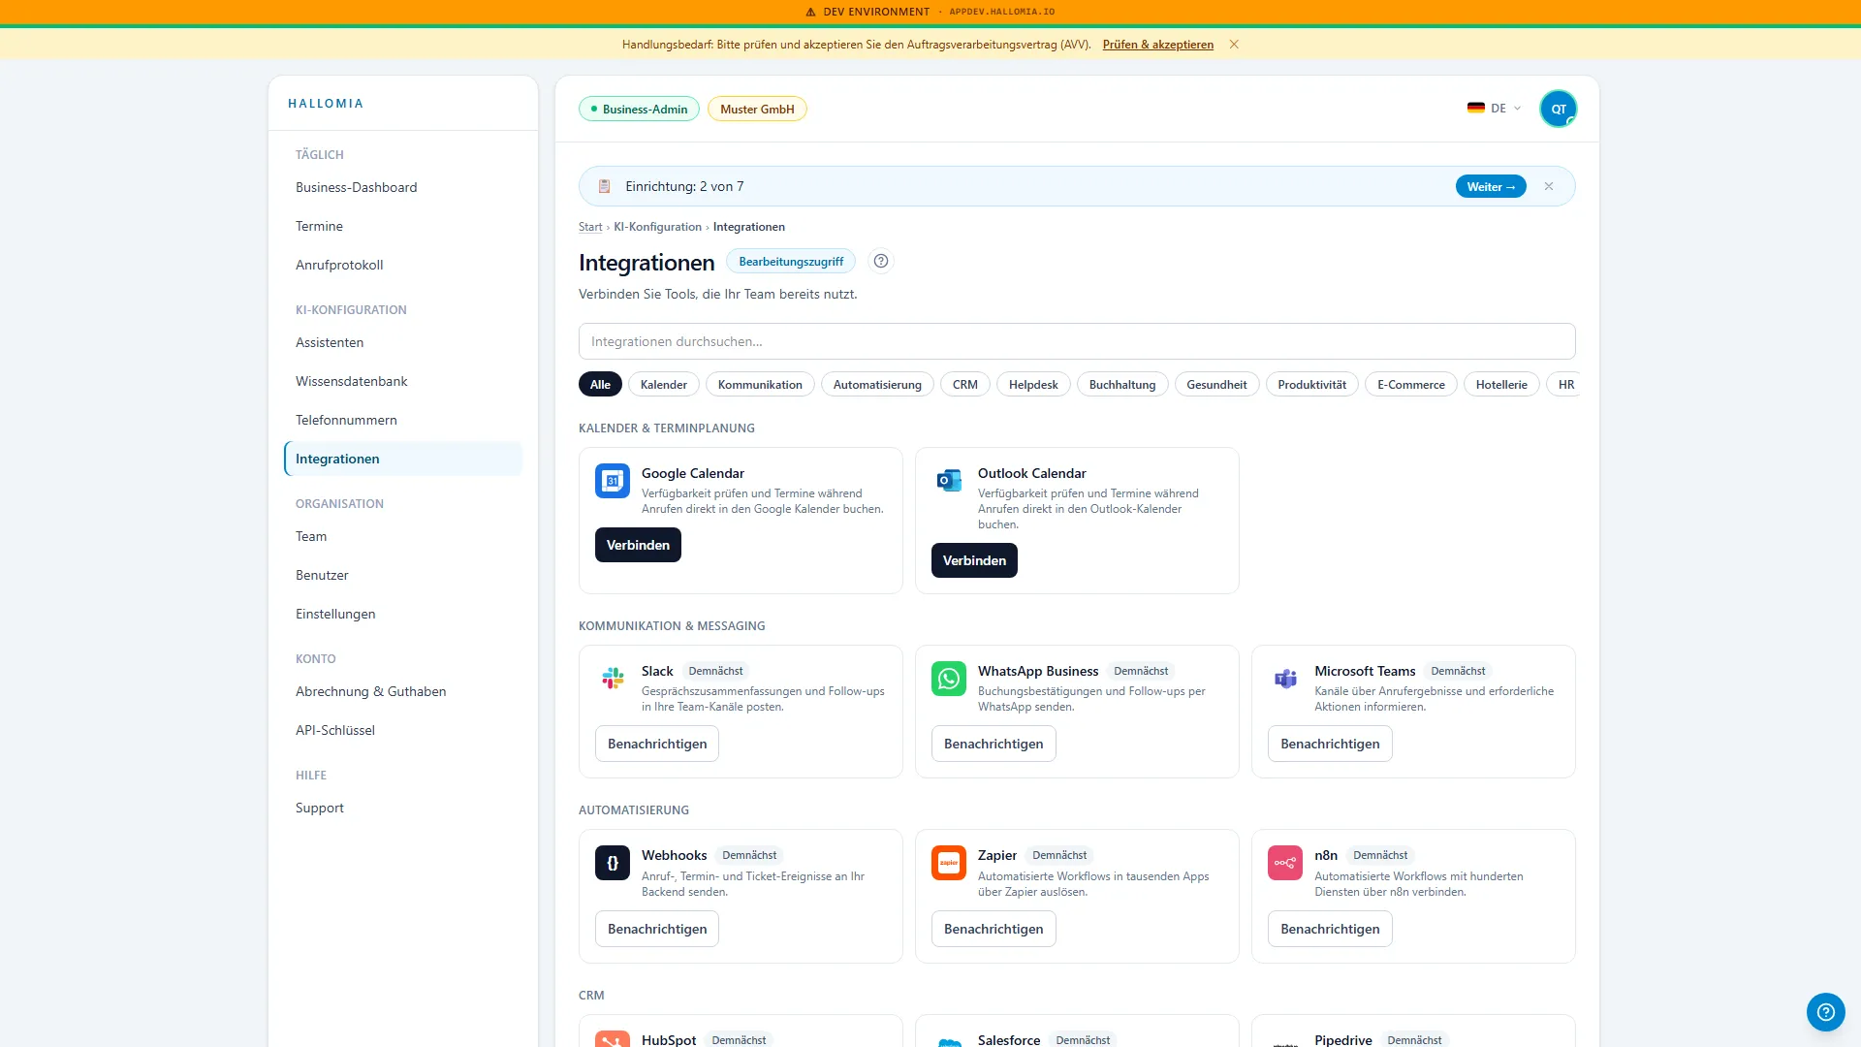
Task: Click the Outlook Calendar icon
Action: tap(949, 481)
